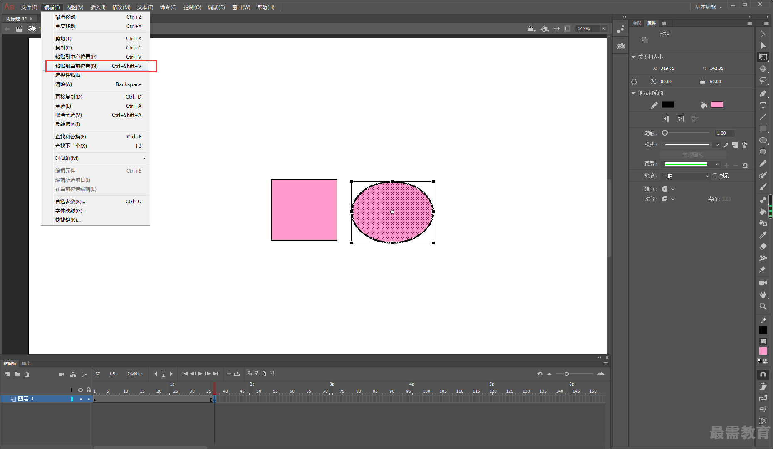Select the Eyedropper tool
Image resolution: width=773 pixels, height=449 pixels.
tap(763, 235)
